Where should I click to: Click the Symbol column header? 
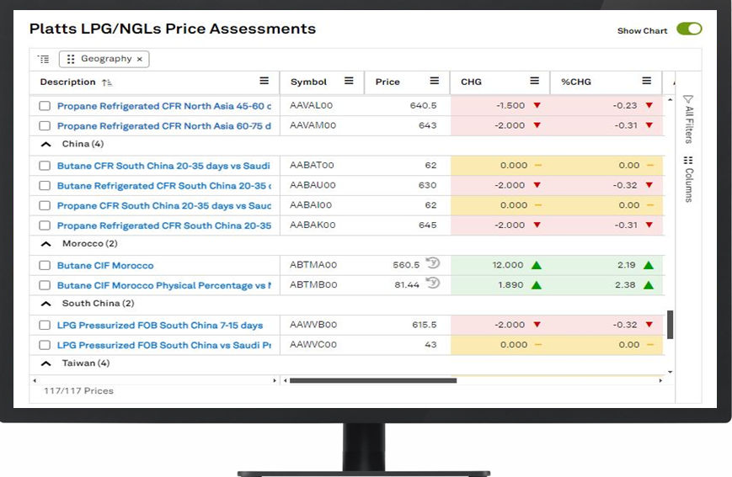pos(308,82)
